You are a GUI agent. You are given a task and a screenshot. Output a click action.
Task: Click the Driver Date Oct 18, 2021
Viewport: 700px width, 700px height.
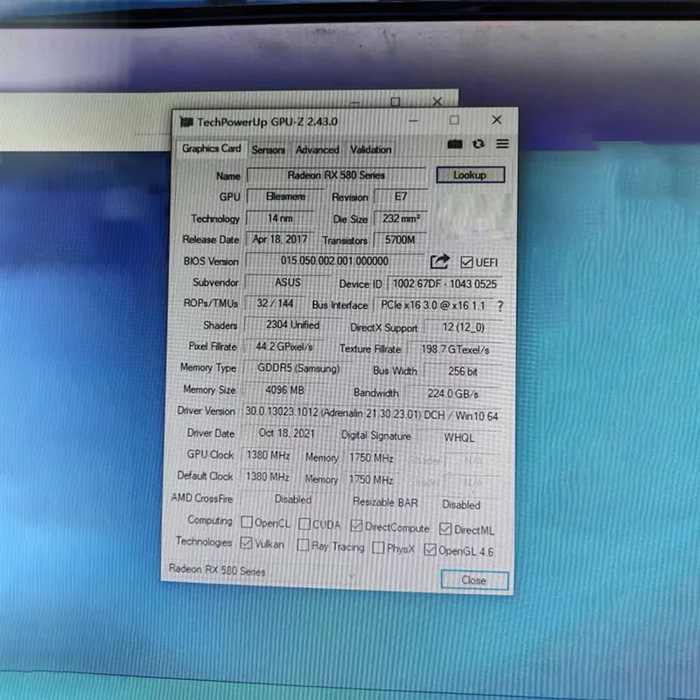tap(286, 433)
